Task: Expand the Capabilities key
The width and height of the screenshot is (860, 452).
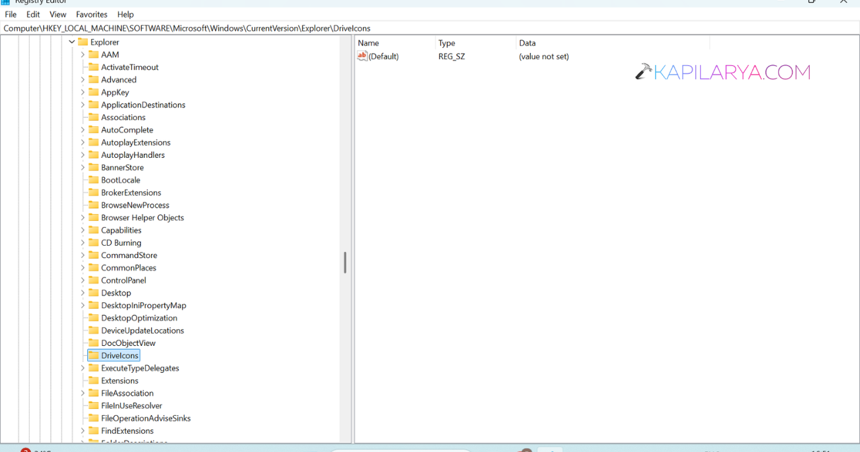Action: (x=83, y=230)
